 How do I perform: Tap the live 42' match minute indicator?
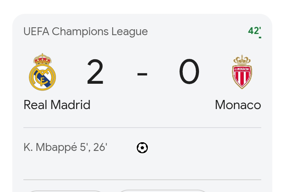(x=254, y=31)
